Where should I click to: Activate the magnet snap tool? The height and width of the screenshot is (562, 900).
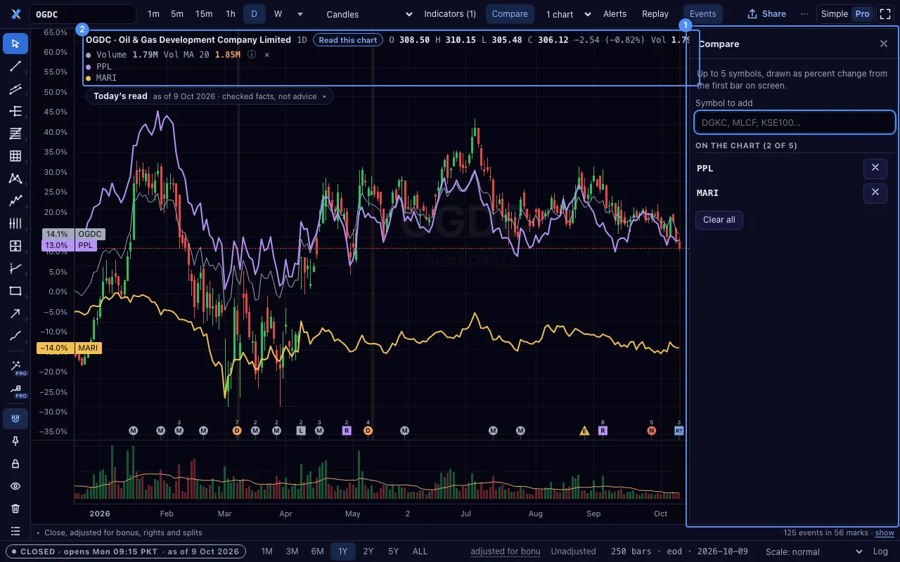[15, 419]
